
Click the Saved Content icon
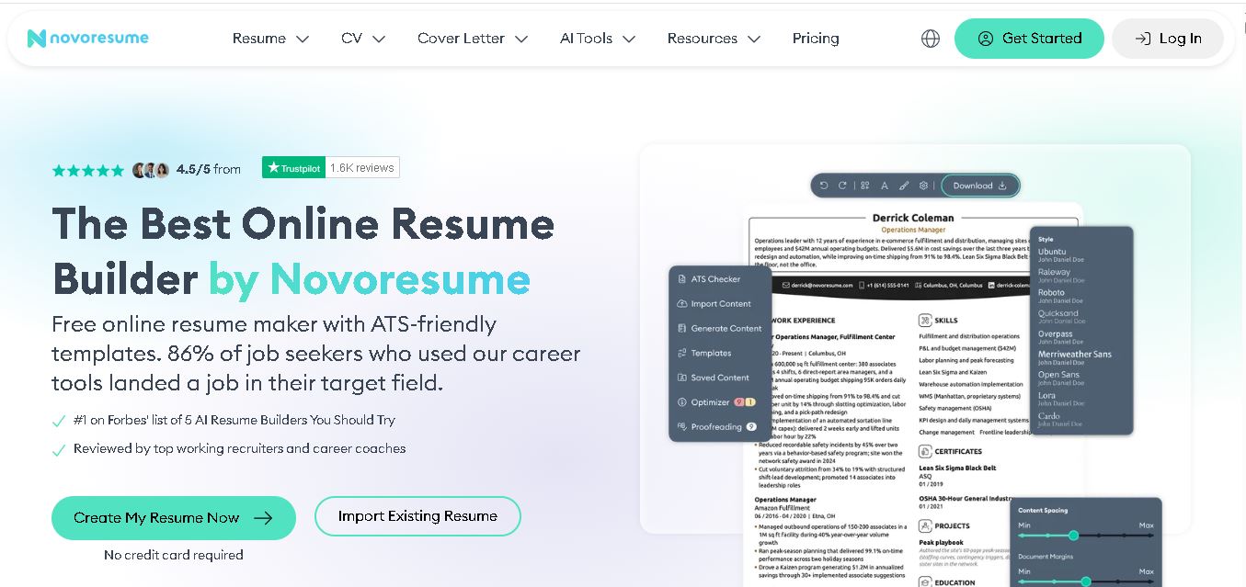(682, 378)
